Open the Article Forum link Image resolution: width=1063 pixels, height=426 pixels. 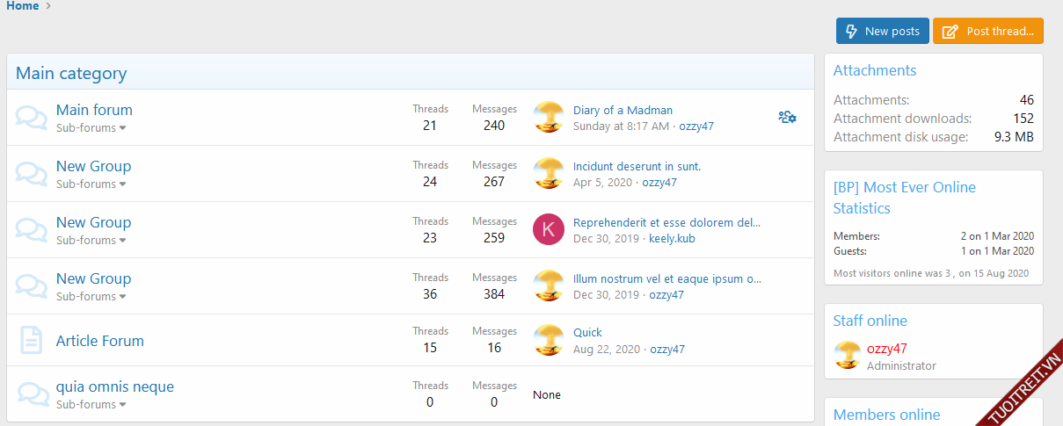coord(100,341)
